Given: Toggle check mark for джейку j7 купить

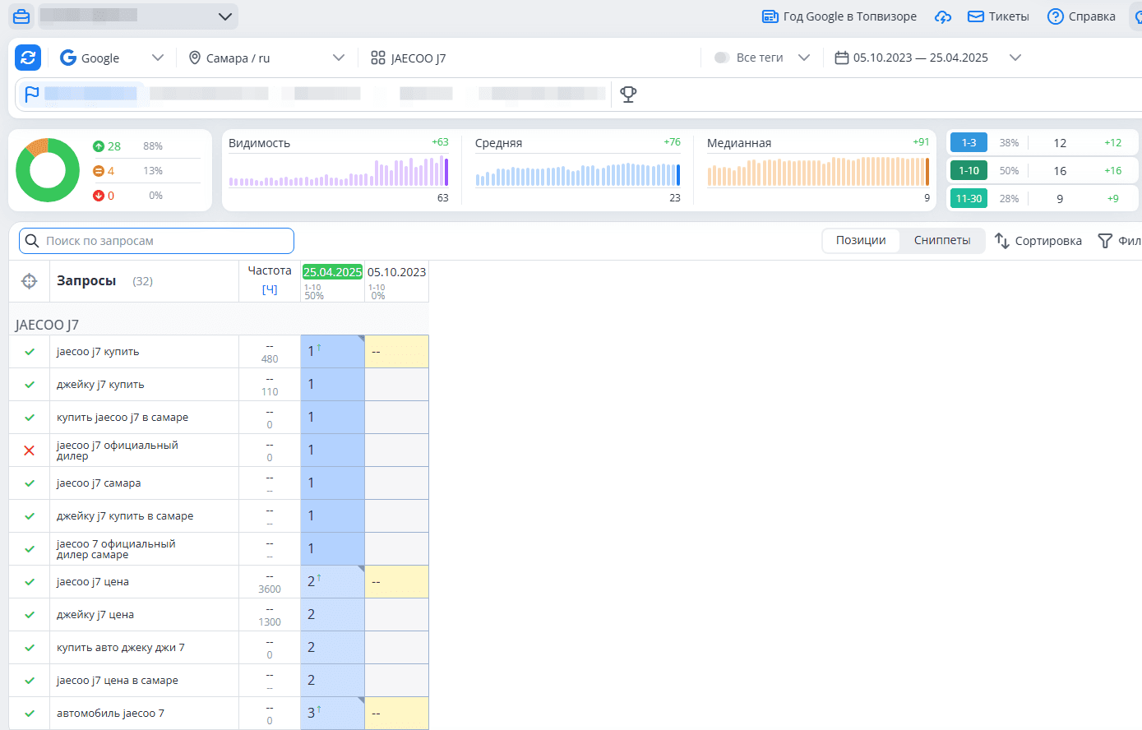Looking at the screenshot, I should point(30,385).
